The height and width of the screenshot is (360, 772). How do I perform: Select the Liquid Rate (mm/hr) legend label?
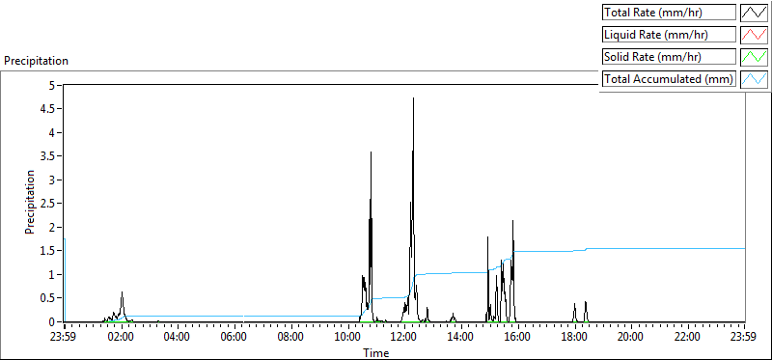point(669,35)
